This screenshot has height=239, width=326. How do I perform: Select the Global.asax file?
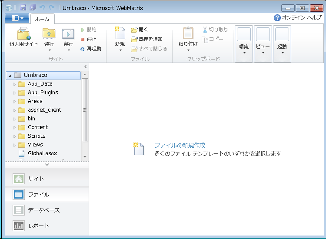pos(43,153)
